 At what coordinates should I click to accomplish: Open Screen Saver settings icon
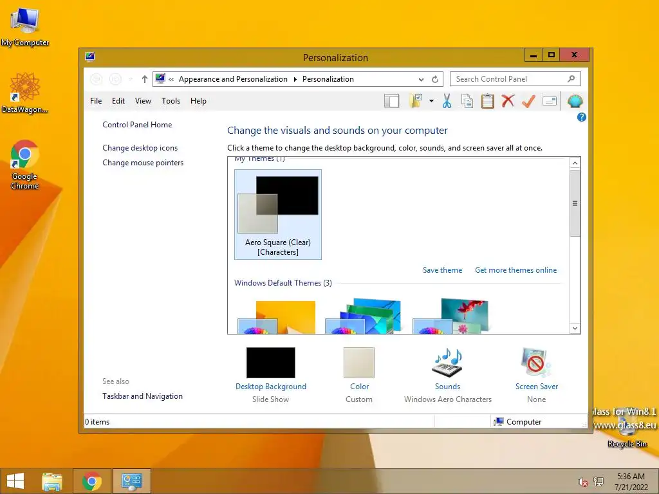click(536, 363)
